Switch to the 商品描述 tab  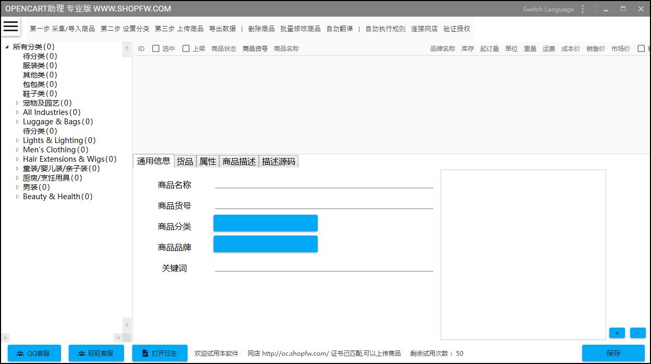click(239, 161)
